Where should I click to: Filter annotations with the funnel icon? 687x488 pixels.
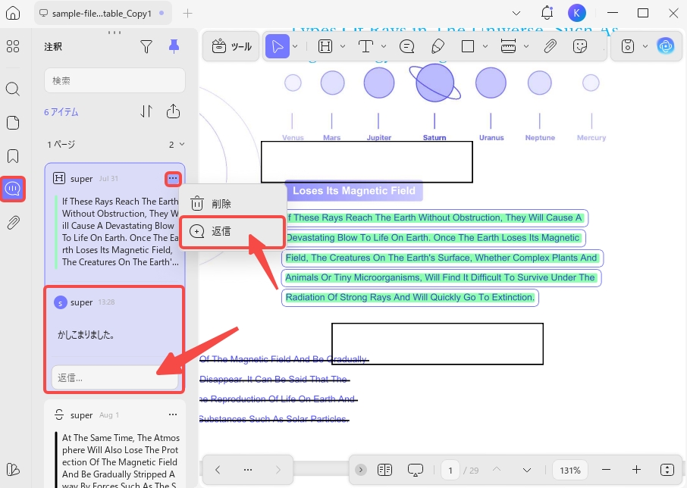coord(146,46)
